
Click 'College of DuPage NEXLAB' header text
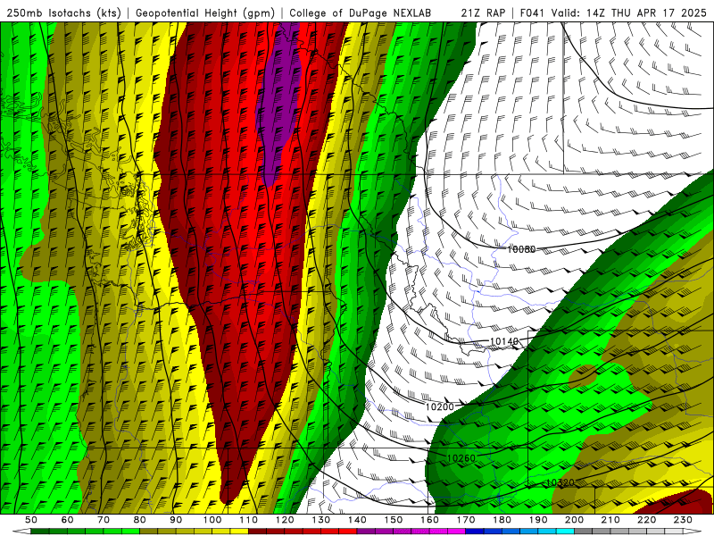tap(360, 13)
